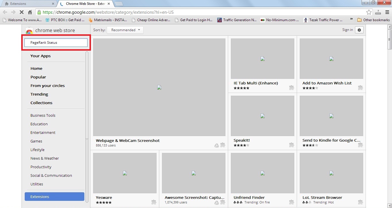Bookmark this page with the star icon

pos(369,12)
